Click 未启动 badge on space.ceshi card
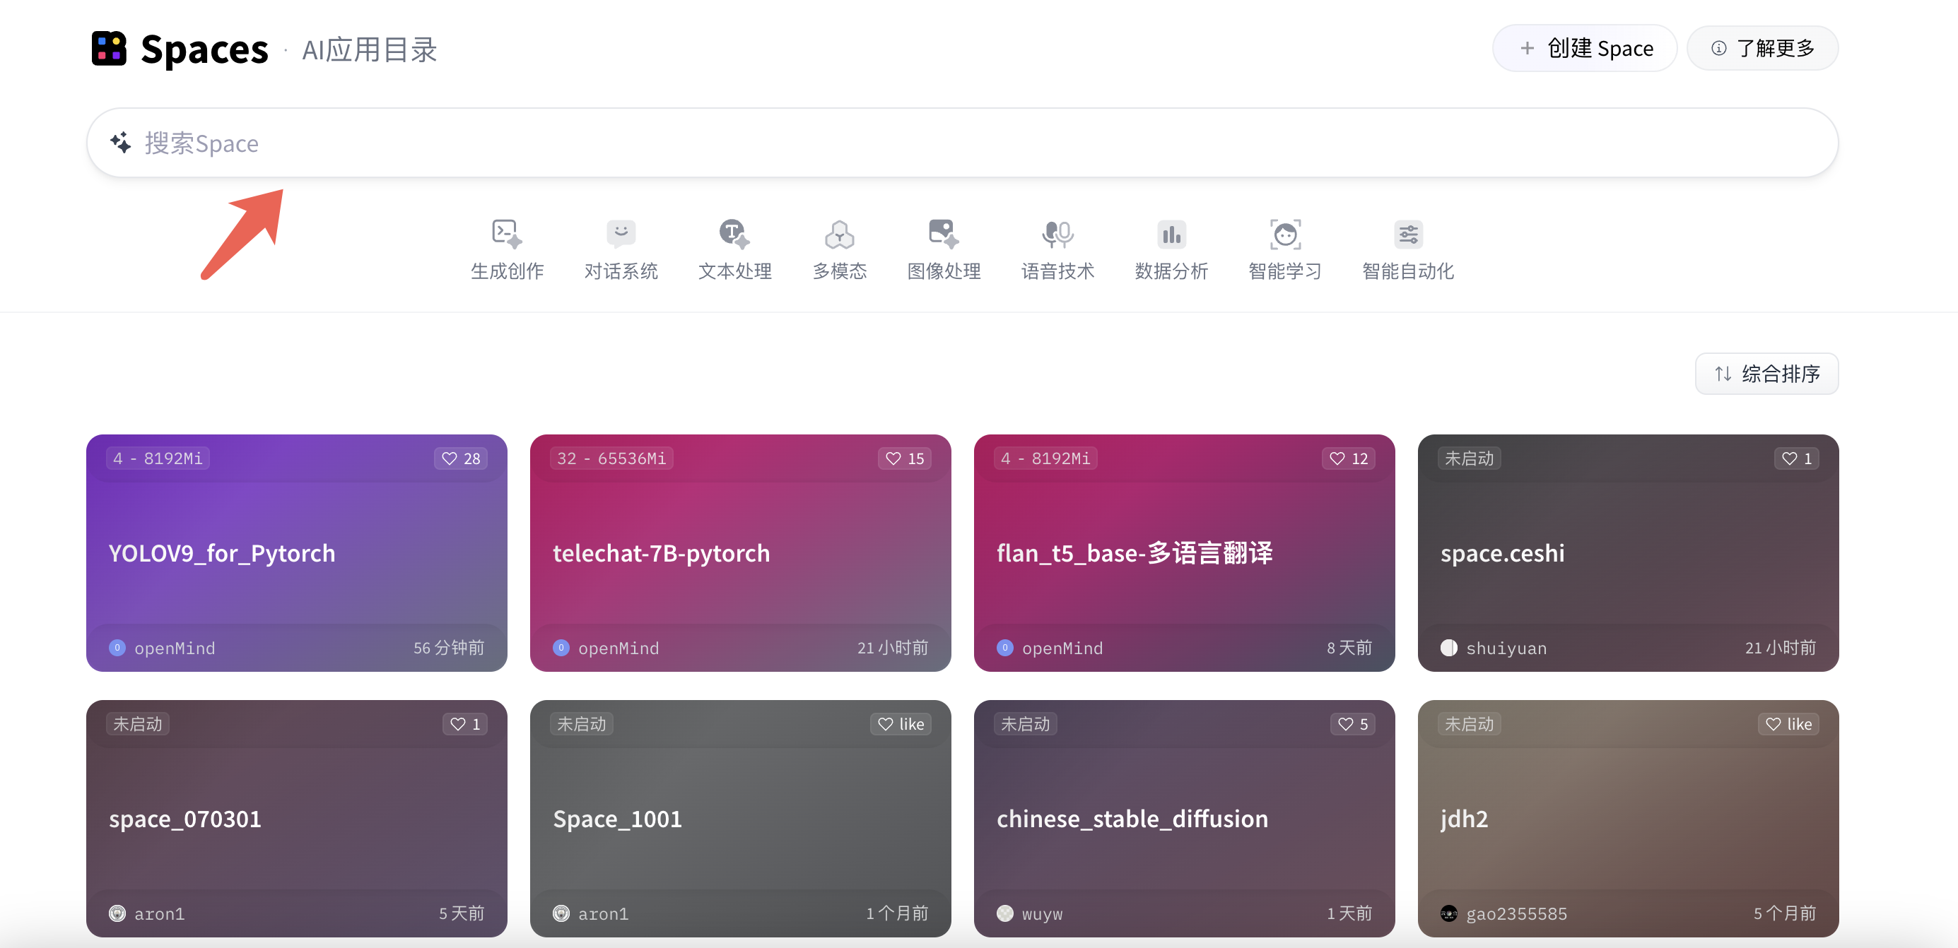The height and width of the screenshot is (948, 1958). pyautogui.click(x=1469, y=458)
